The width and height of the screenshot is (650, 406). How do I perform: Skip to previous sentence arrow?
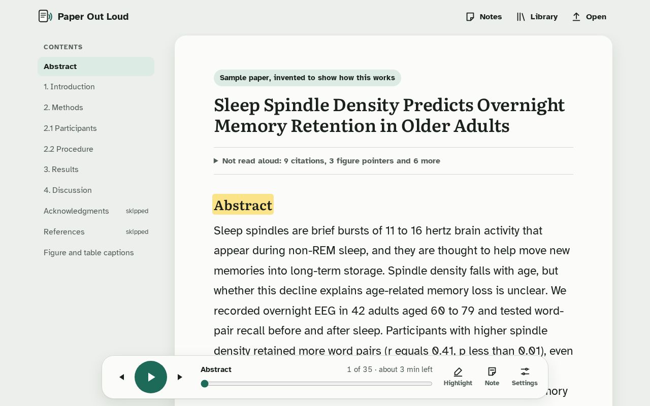(x=121, y=377)
